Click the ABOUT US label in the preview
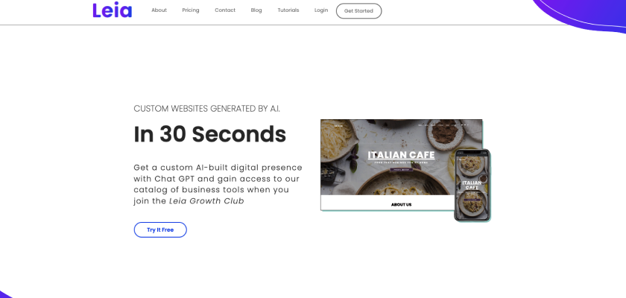The width and height of the screenshot is (626, 298). (401, 205)
